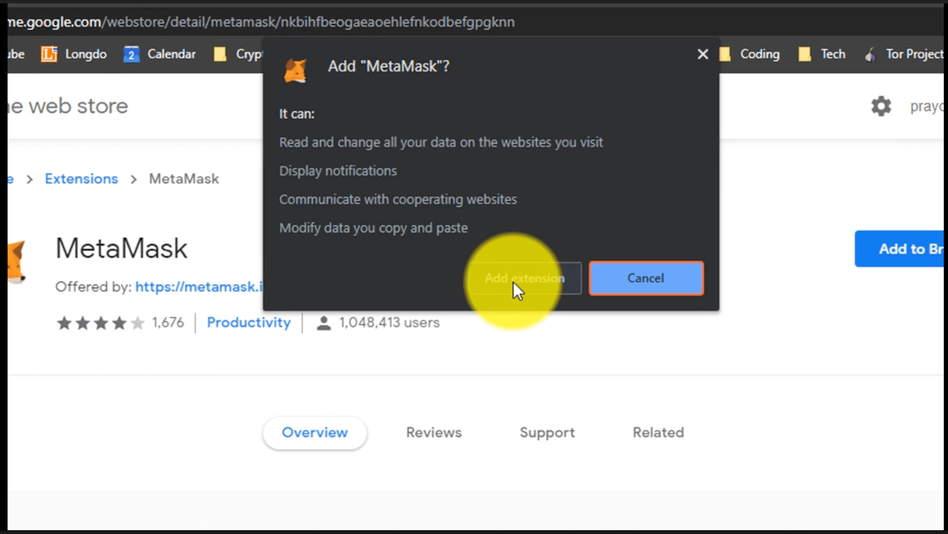Open the metamask.io publisher link
The width and height of the screenshot is (948, 534).
pyautogui.click(x=199, y=287)
